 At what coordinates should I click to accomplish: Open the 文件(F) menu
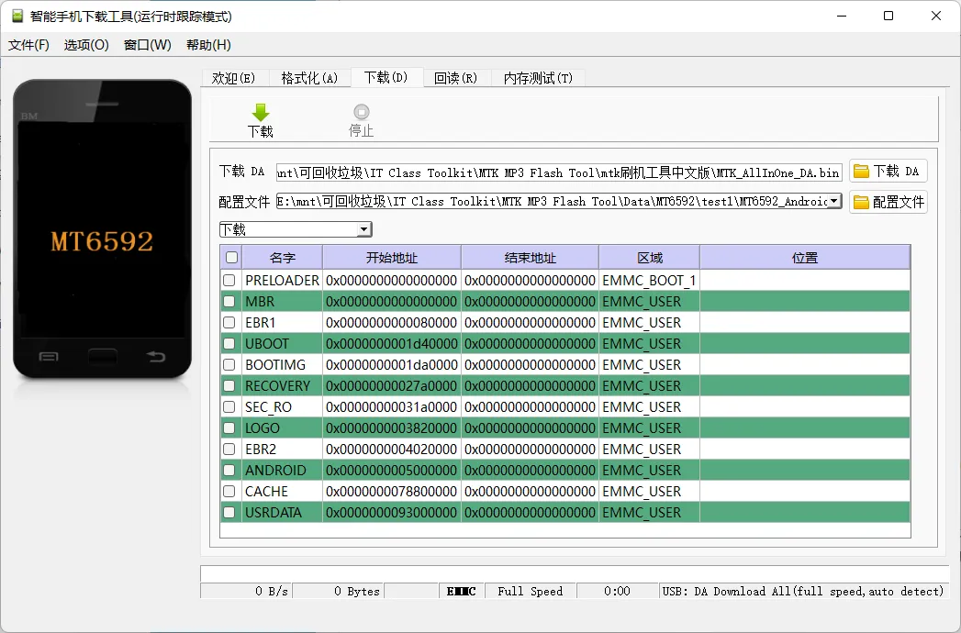click(28, 45)
